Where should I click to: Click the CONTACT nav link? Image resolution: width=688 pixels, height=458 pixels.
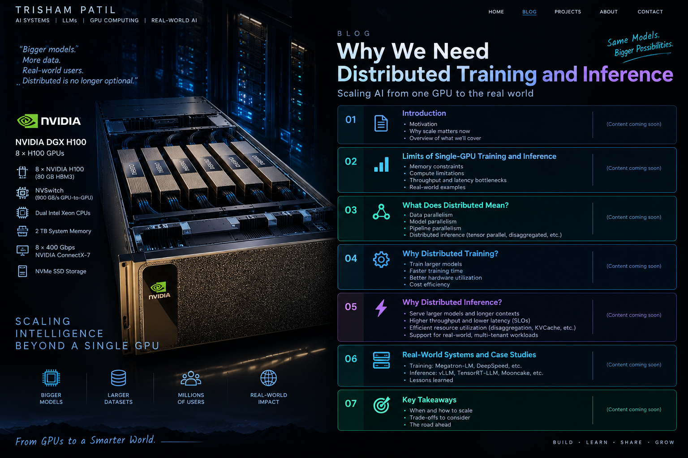pyautogui.click(x=650, y=12)
